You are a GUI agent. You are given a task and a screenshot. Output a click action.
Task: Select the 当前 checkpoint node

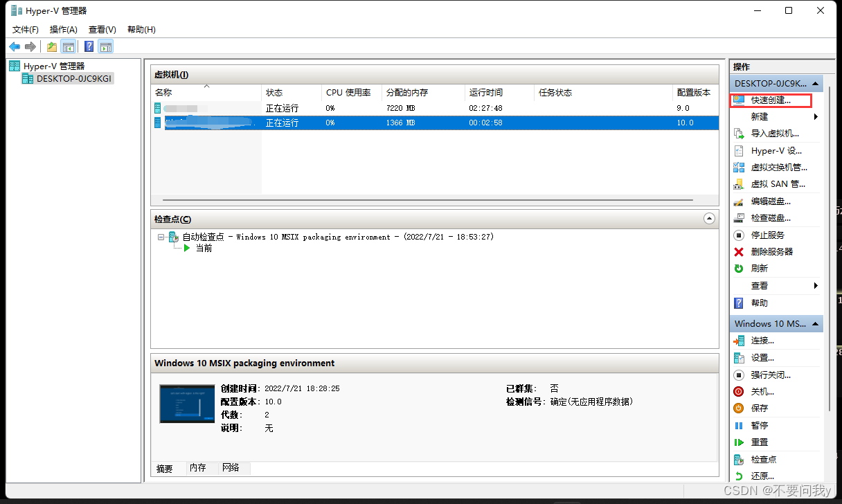(204, 248)
